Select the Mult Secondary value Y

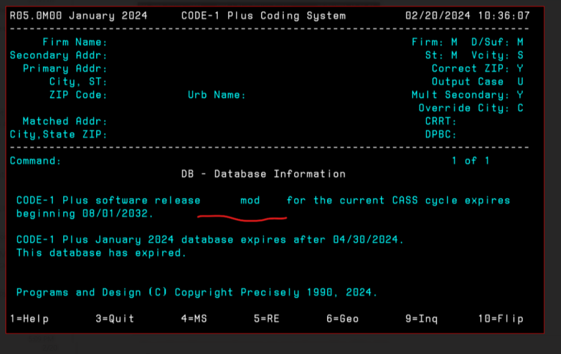(520, 95)
